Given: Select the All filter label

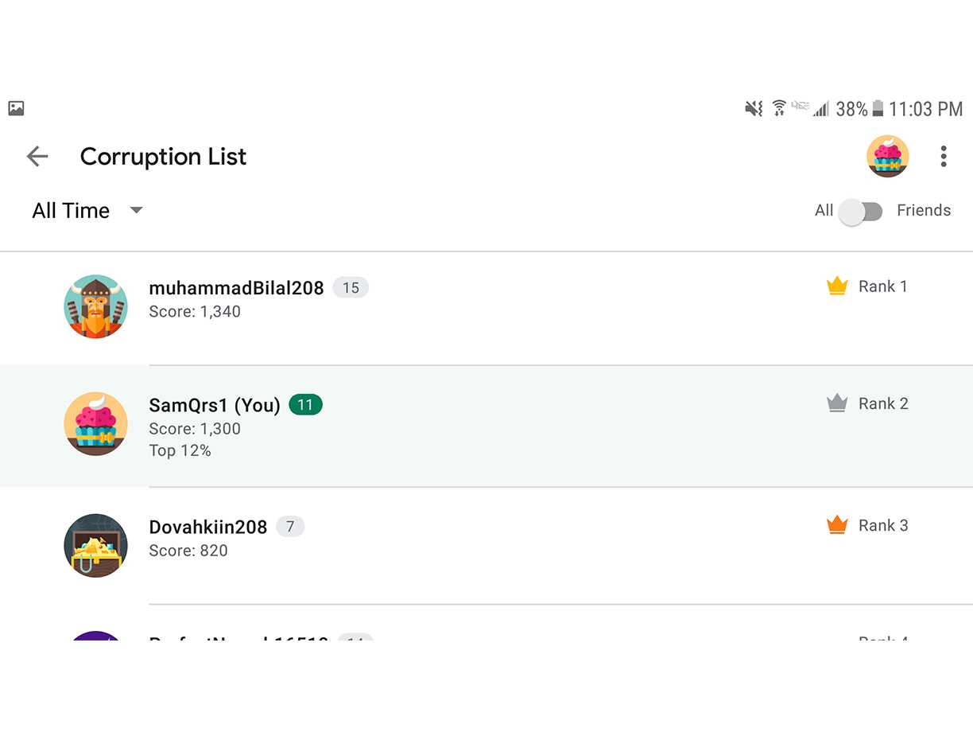Looking at the screenshot, I should (x=824, y=211).
